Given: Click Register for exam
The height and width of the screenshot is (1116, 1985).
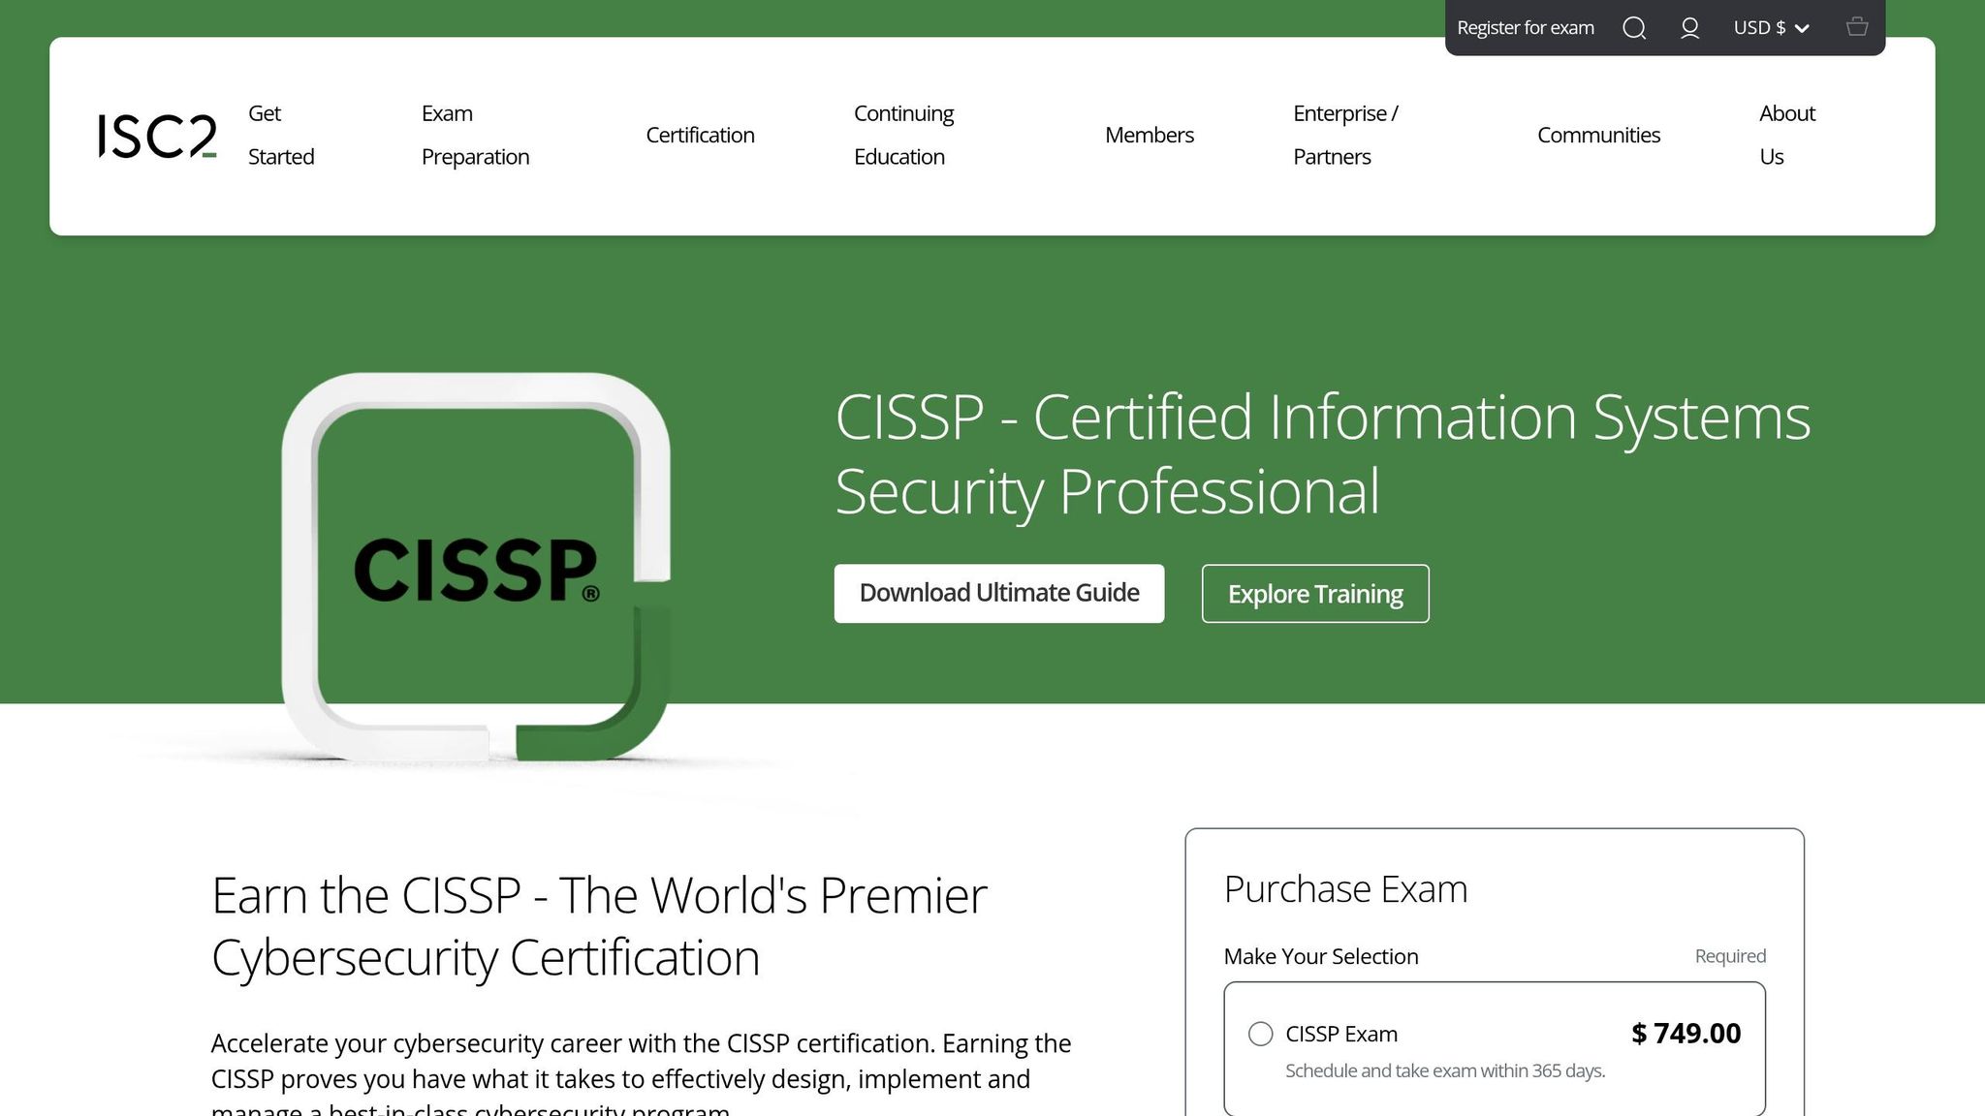Looking at the screenshot, I should click(1527, 27).
